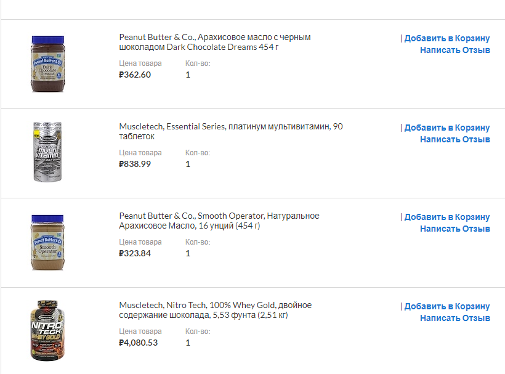Click the ₽362.60 price
This screenshot has height=374, width=505.
pyautogui.click(x=135, y=75)
